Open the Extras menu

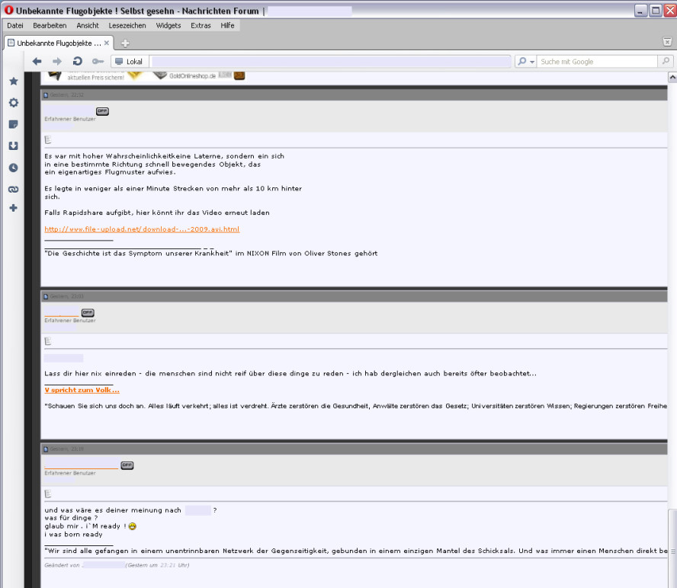[201, 25]
